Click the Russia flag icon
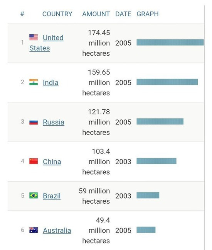Screen dimensions: 212x250 34,122
